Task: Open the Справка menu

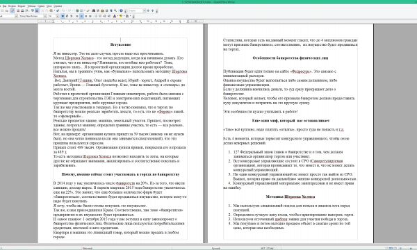Action: [58, 6]
